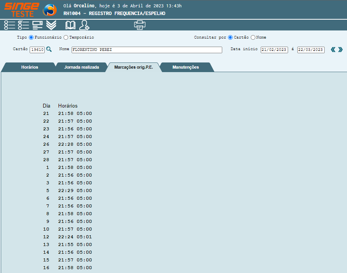Click the RH1004 REGISTRO FREQUENCIA/ESPELHO title
The width and height of the screenshot is (347, 273).
click(114, 13)
